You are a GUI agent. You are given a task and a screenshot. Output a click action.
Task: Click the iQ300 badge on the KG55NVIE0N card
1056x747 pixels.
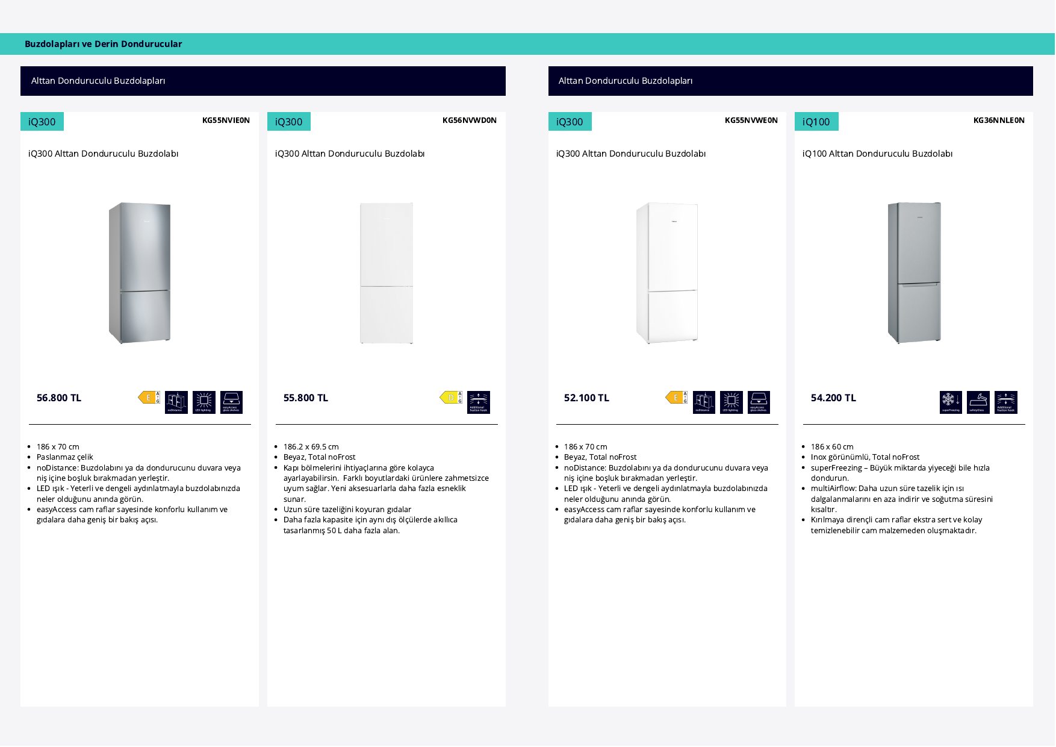tap(42, 122)
